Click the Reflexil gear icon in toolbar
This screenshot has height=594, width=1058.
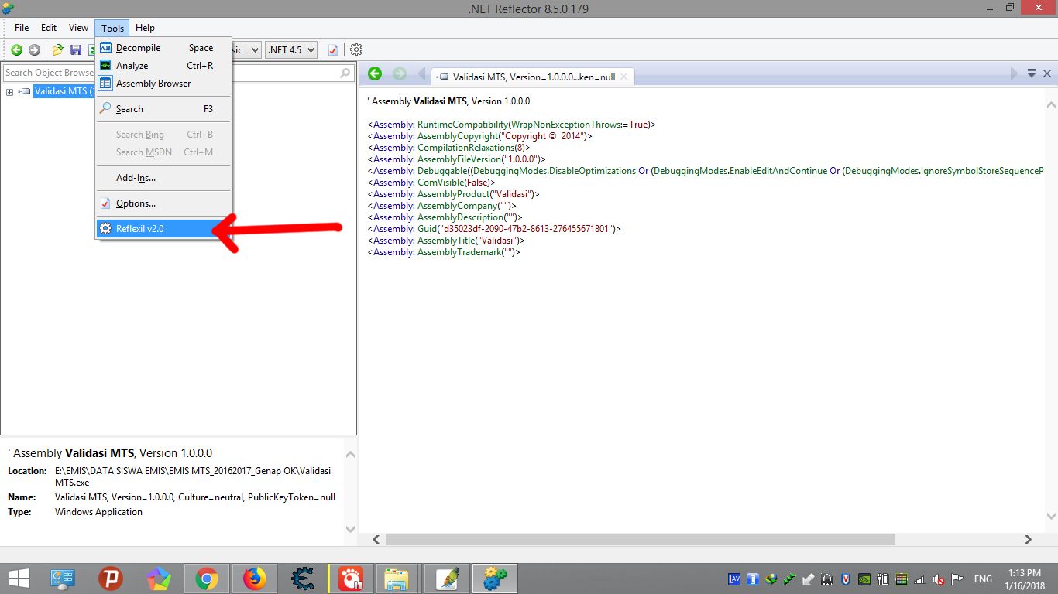point(356,49)
